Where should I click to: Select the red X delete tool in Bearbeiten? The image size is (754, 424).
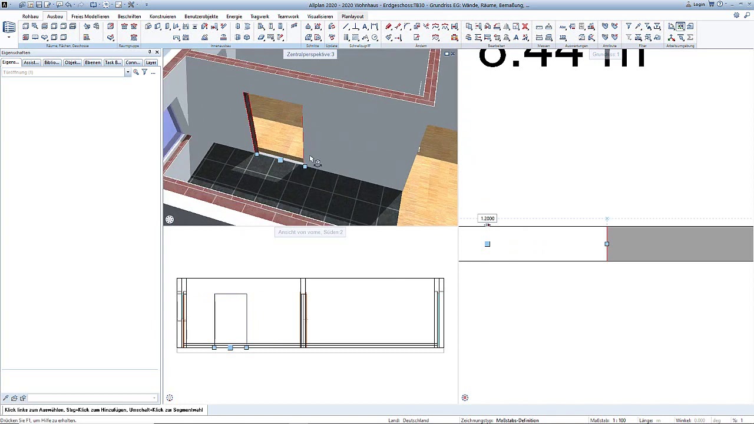tap(525, 26)
